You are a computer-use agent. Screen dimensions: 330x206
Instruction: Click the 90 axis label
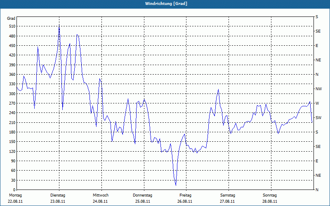(x=13, y=161)
